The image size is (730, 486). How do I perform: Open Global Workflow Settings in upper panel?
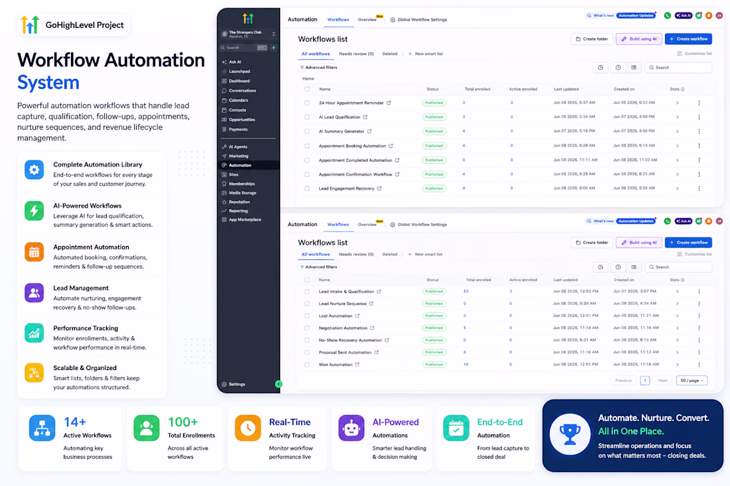tap(418, 20)
